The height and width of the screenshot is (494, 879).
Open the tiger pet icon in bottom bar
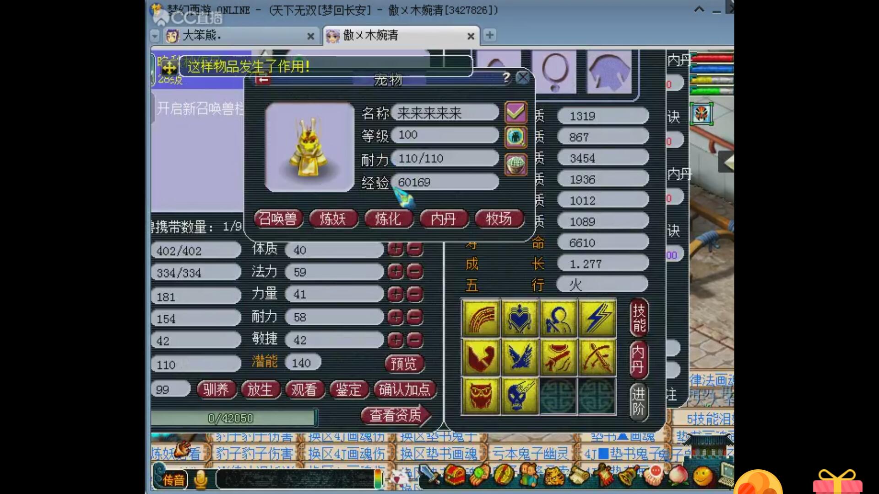click(x=554, y=476)
